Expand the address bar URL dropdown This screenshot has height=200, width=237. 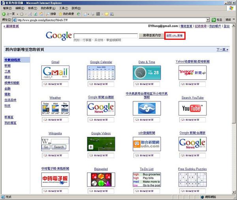(x=208, y=20)
